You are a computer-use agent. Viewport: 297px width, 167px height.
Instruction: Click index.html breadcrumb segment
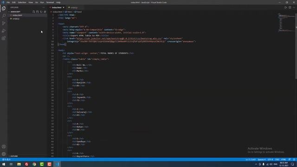57,12
